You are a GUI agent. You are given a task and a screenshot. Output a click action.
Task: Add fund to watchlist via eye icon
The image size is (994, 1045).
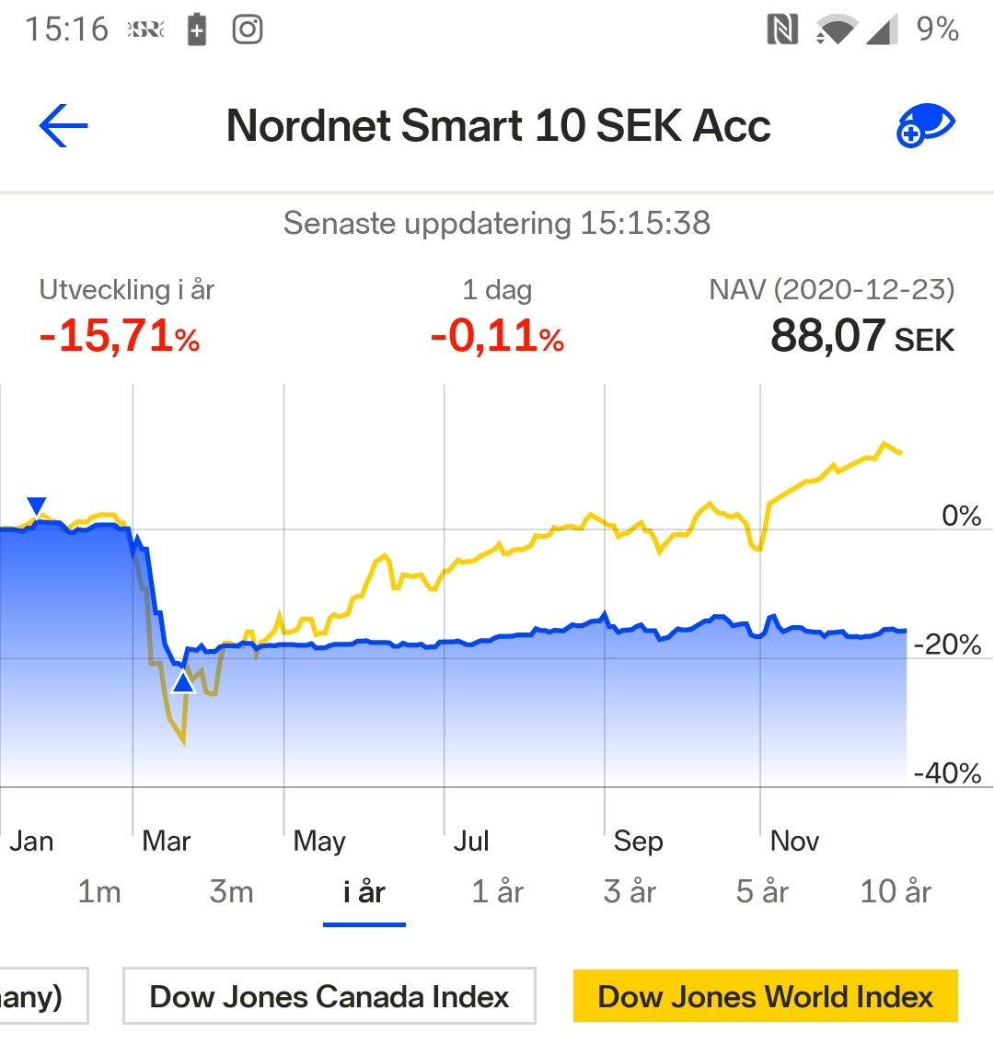[x=926, y=126]
